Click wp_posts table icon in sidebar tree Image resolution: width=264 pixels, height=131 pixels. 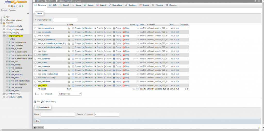click(x=10, y=71)
